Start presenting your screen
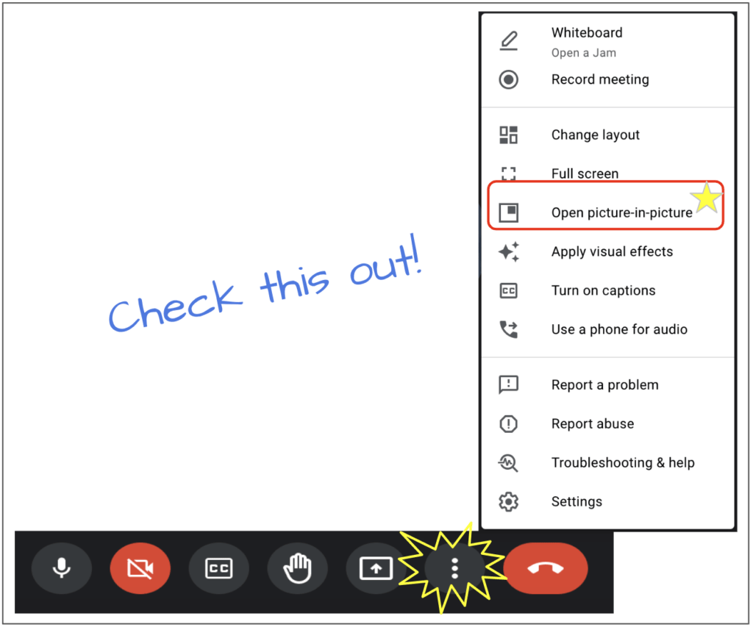This screenshot has height=627, width=753. (376, 567)
